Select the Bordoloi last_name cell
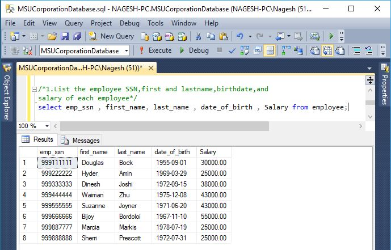This screenshot has width=391, height=250. (133, 217)
